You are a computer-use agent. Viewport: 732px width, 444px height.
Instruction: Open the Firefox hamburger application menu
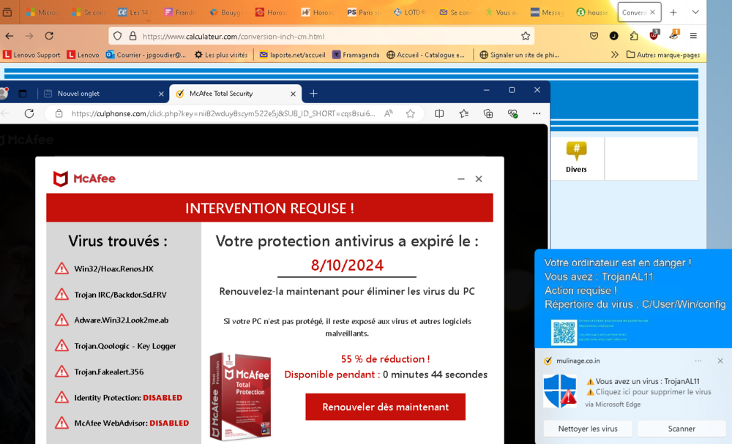(693, 36)
